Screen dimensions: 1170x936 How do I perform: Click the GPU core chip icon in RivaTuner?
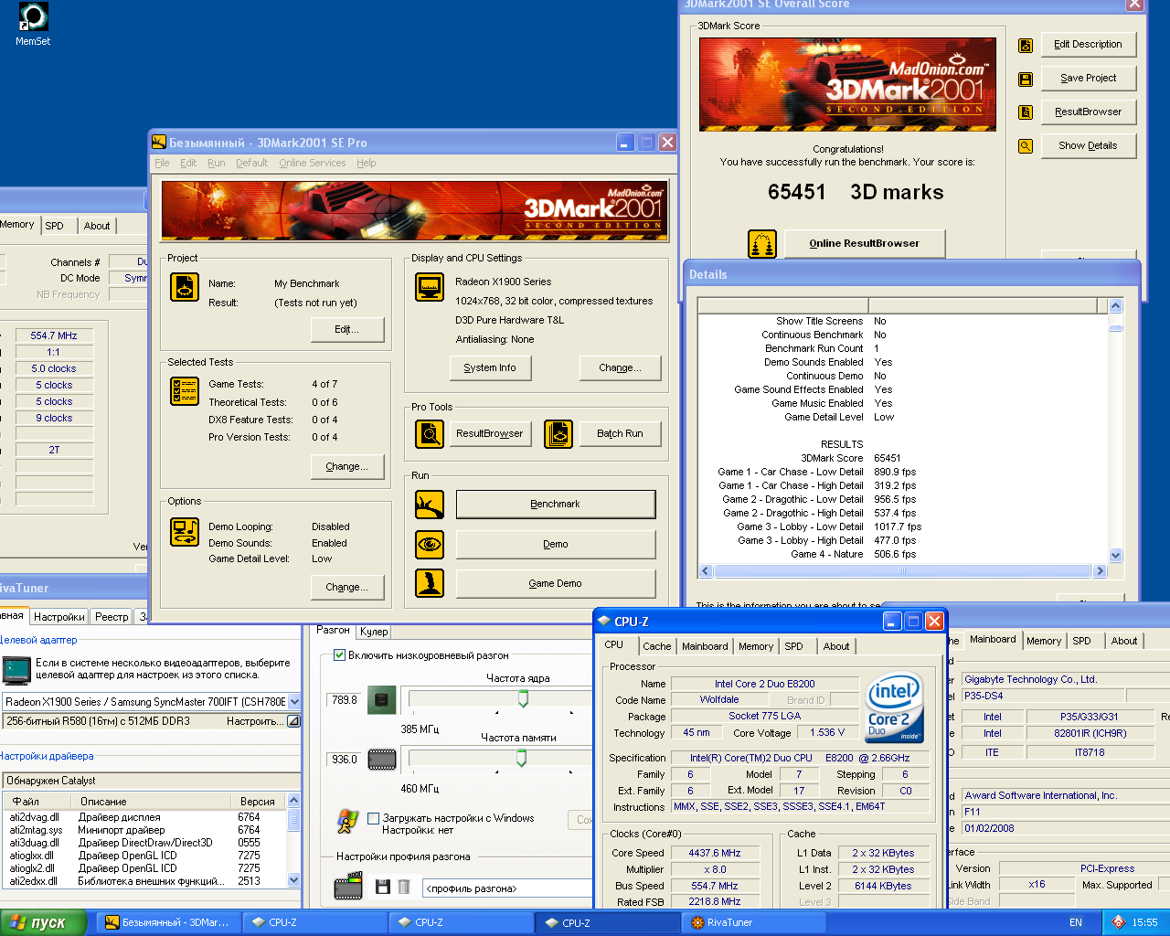tap(382, 700)
